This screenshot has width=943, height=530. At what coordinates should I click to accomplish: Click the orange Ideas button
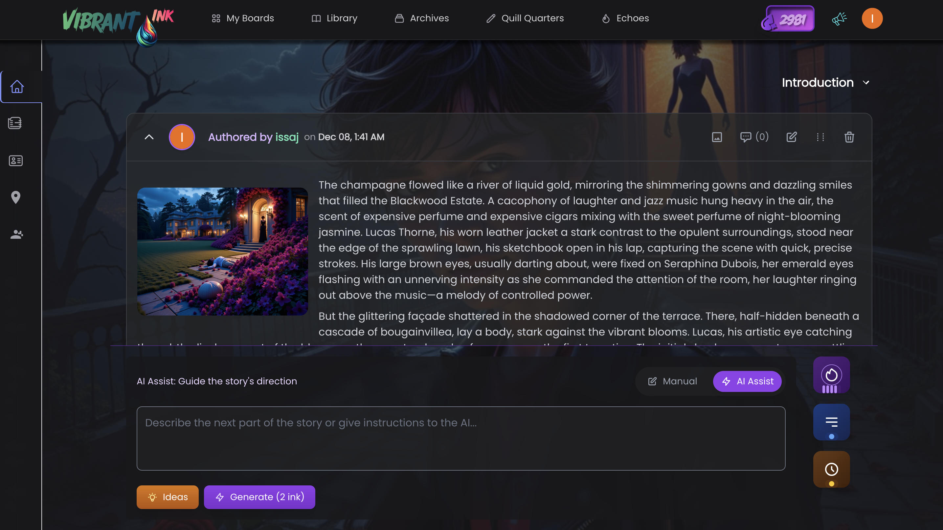click(168, 497)
